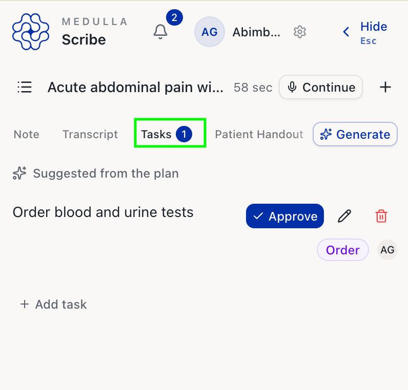Click the AG user profile avatar
Screen dimensions: 408x390
tap(210, 32)
